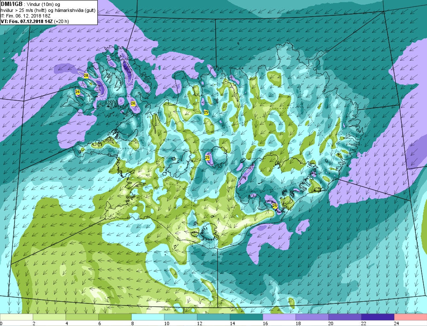427x326 pixels.
Task: Click the light cyan 8–10 m/s legend swatch
Action: click(148, 317)
